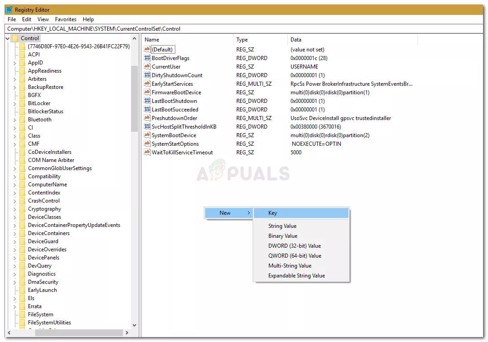Open the File menu
The image size is (488, 342).
coord(12,19)
